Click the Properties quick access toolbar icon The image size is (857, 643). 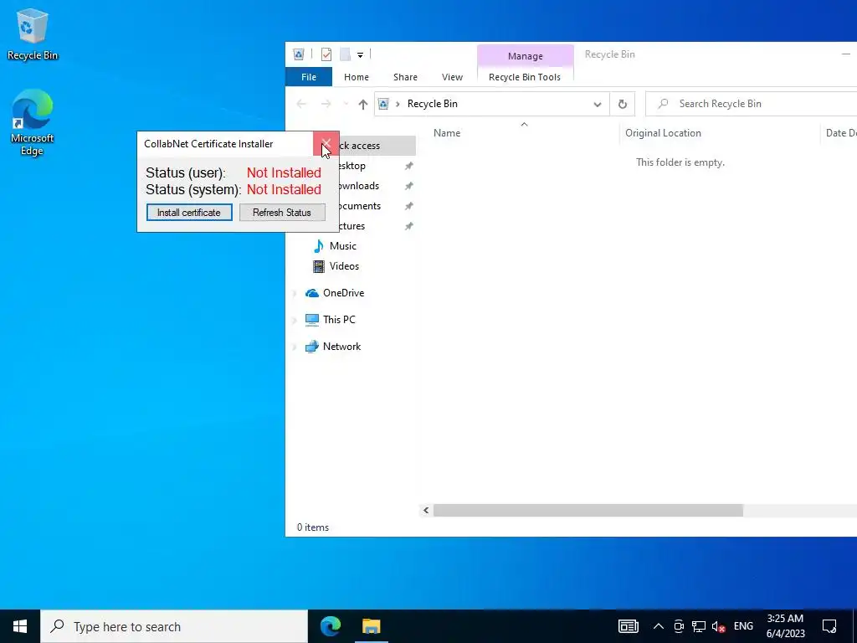pos(326,54)
